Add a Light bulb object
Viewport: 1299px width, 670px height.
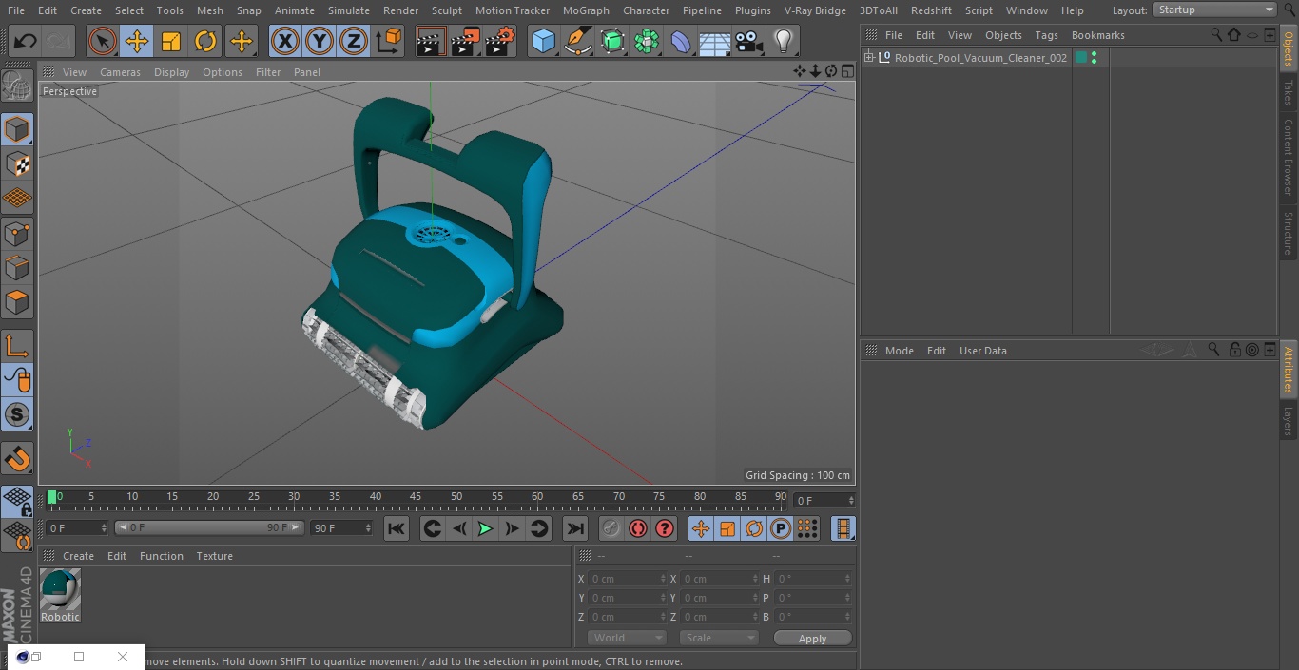coord(783,42)
